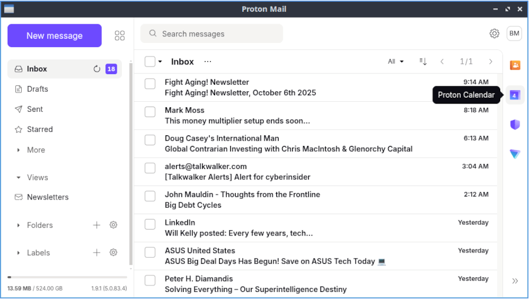Screen dimensions: 529x299
Task: Open the Proton Drive side icon
Action: click(515, 154)
